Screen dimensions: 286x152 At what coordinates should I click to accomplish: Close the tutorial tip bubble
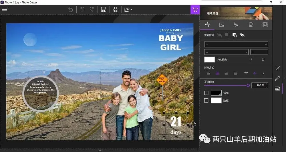point(38,107)
